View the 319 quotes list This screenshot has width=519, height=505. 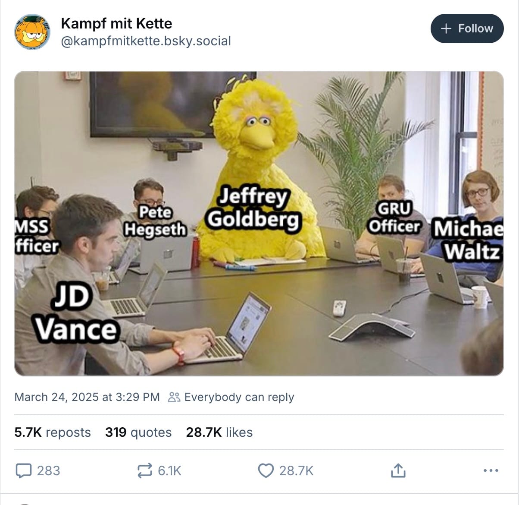pyautogui.click(x=138, y=432)
